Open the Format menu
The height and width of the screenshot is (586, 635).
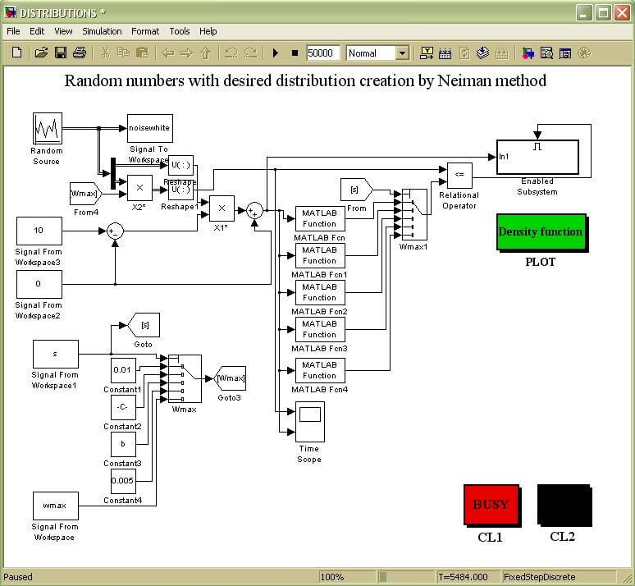[145, 31]
